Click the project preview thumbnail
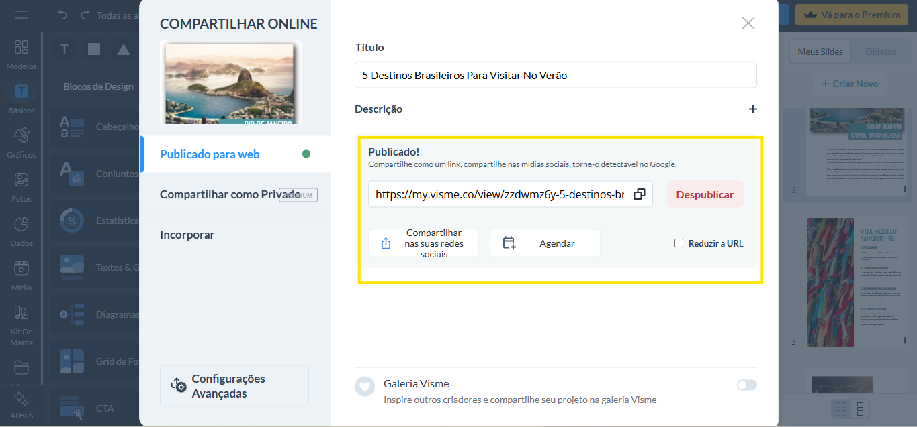 [x=230, y=82]
